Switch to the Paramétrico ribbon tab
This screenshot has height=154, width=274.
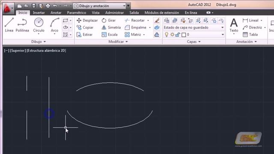point(77,13)
